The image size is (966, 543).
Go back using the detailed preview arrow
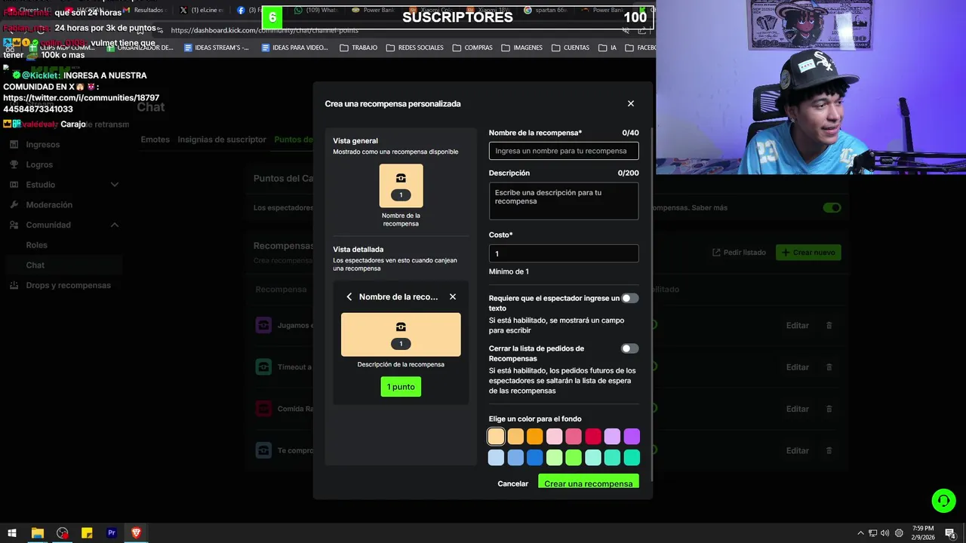349,296
